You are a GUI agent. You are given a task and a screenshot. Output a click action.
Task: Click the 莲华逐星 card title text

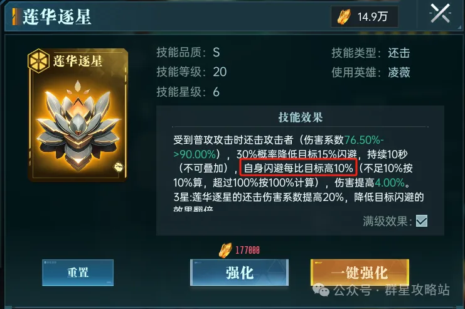click(78, 61)
